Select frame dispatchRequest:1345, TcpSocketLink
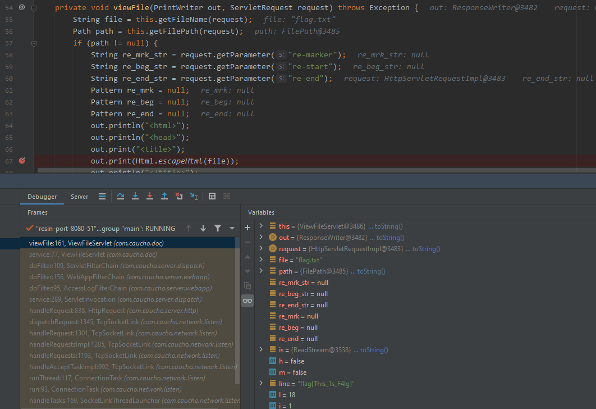Viewport: 596px width, 409px height. (128, 322)
